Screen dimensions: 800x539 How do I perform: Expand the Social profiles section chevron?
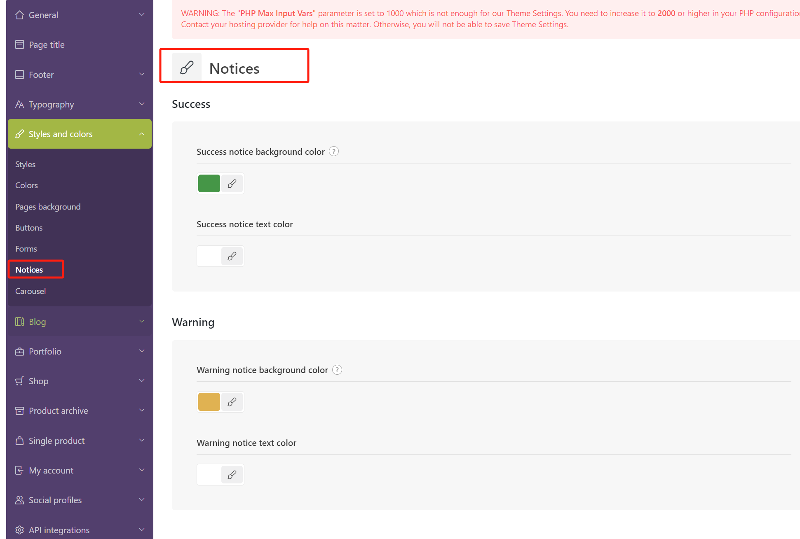tap(142, 500)
